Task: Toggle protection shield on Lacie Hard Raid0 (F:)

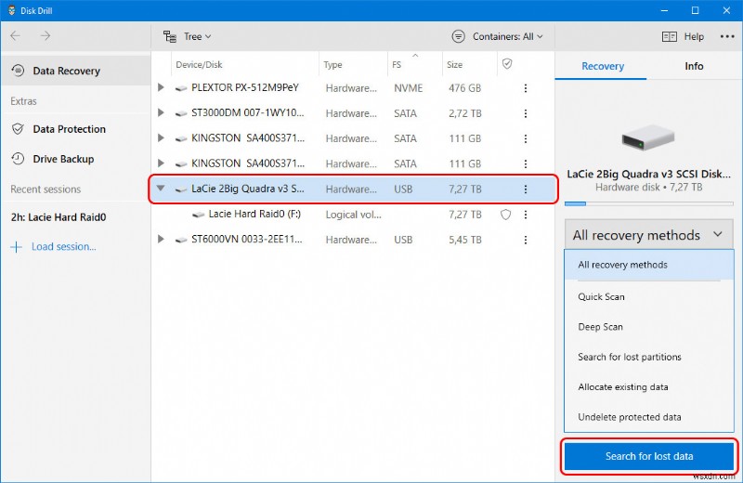Action: click(x=506, y=215)
